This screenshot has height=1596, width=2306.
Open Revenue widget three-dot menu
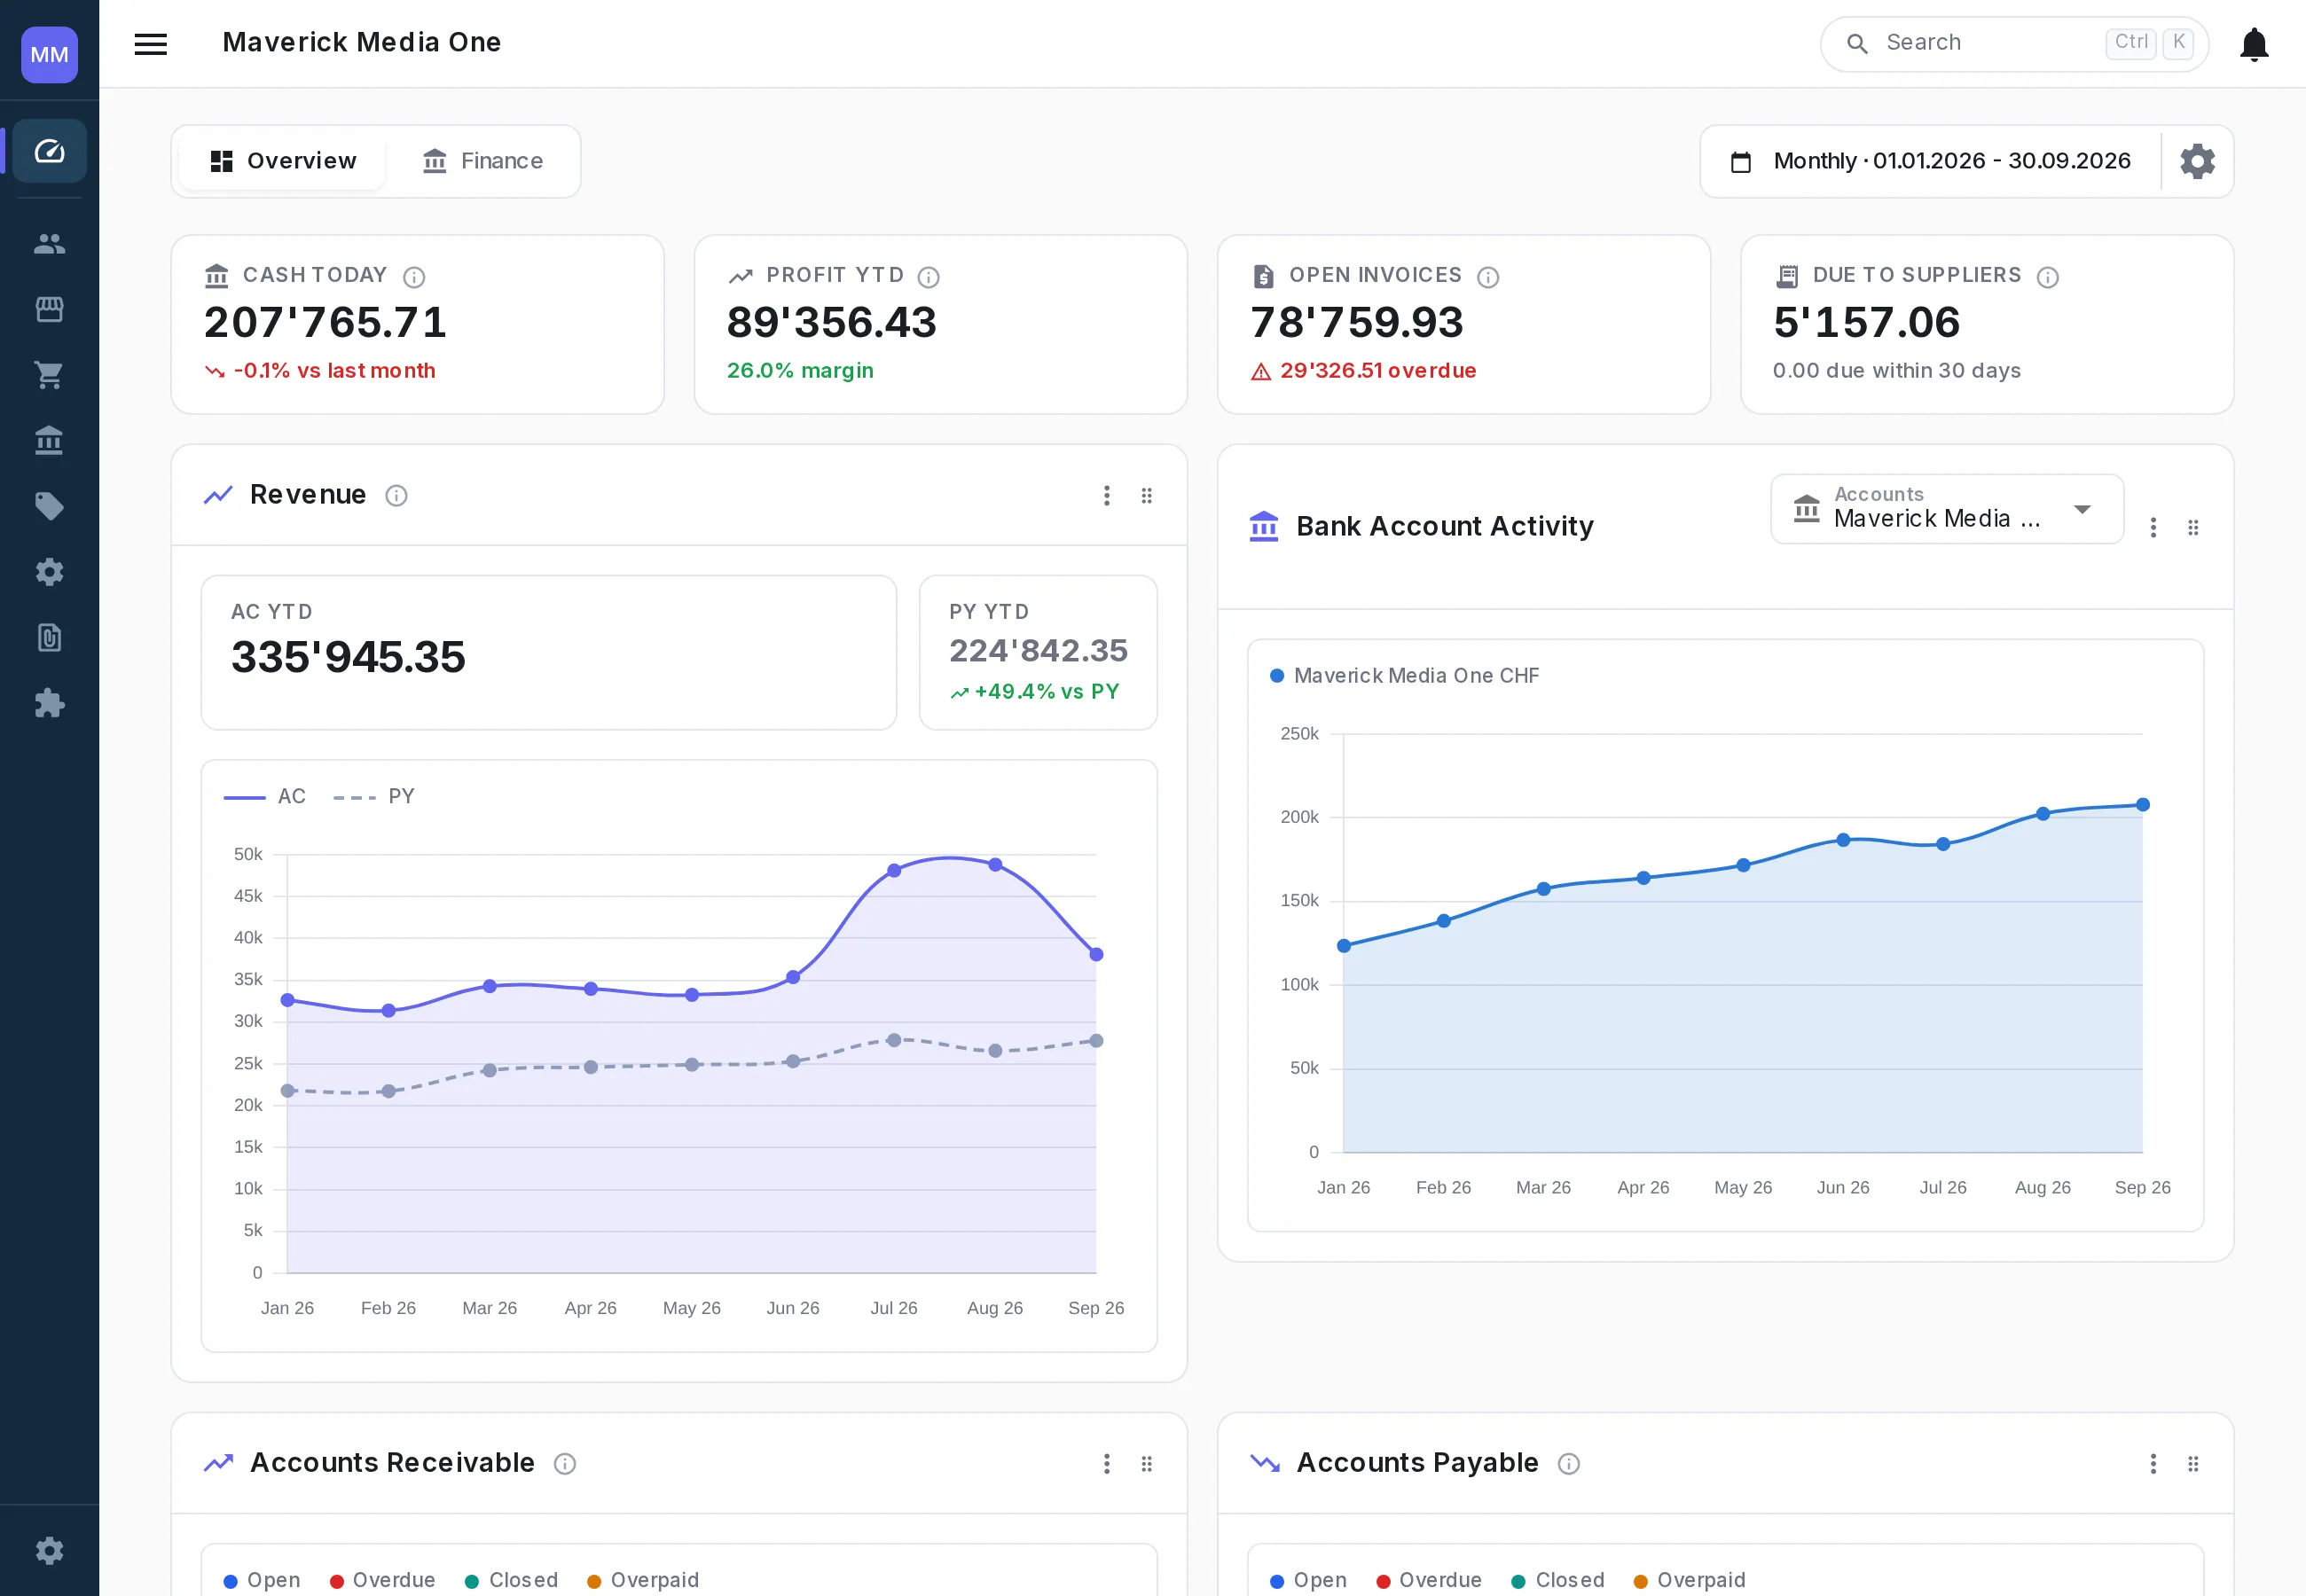pos(1107,495)
